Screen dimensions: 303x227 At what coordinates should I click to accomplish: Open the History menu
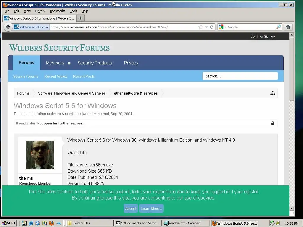40,11
